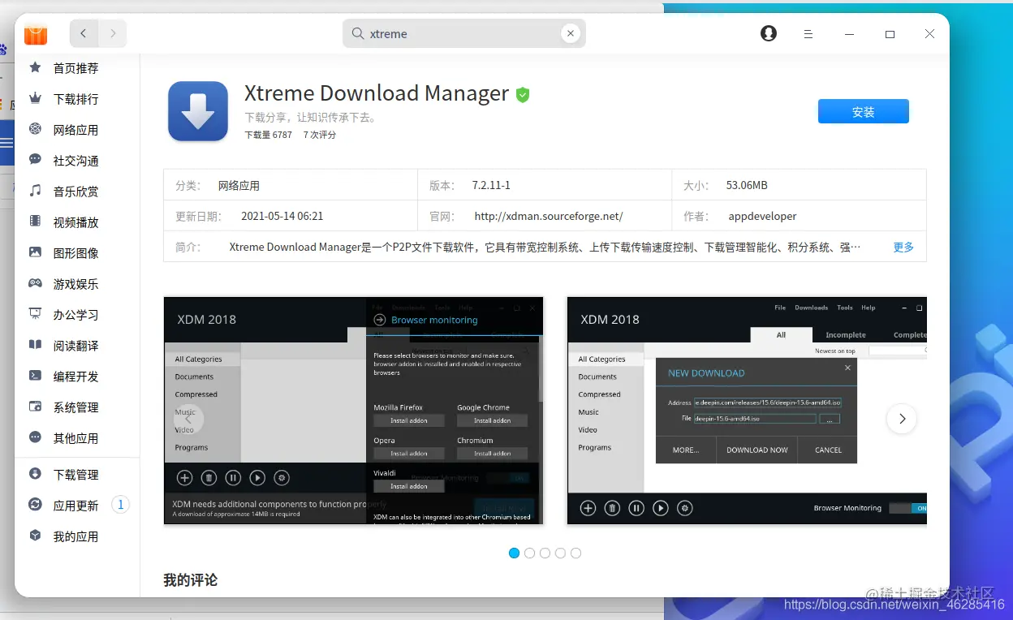Click the magnifier search icon
Screen dimensions: 1013x620
(357, 33)
